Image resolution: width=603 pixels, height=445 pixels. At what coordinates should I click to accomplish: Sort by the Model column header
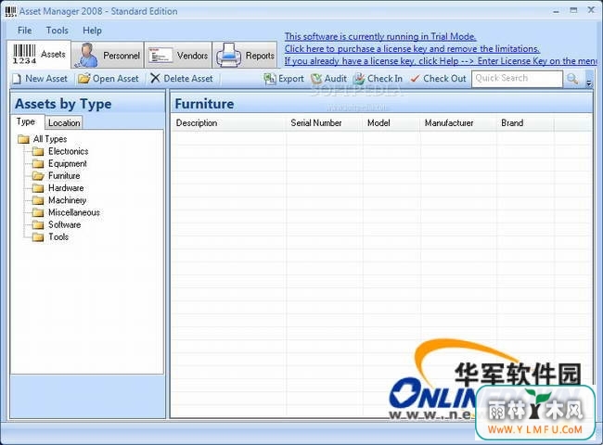tap(391, 123)
